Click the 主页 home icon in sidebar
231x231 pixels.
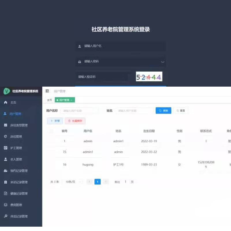point(5,103)
